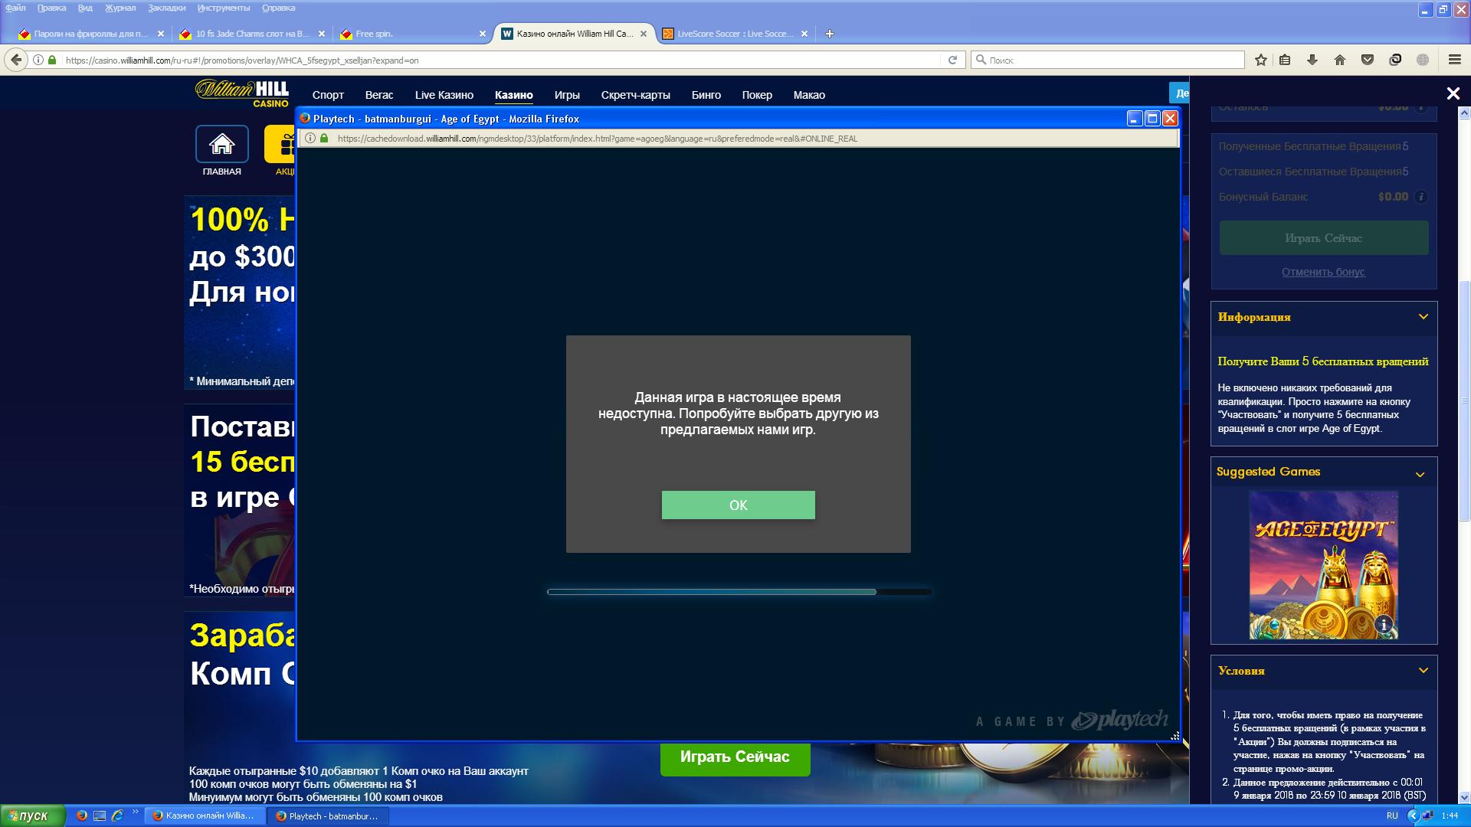1471x827 pixels.
Task: Collapse the Suggested Games section
Action: [x=1420, y=475]
